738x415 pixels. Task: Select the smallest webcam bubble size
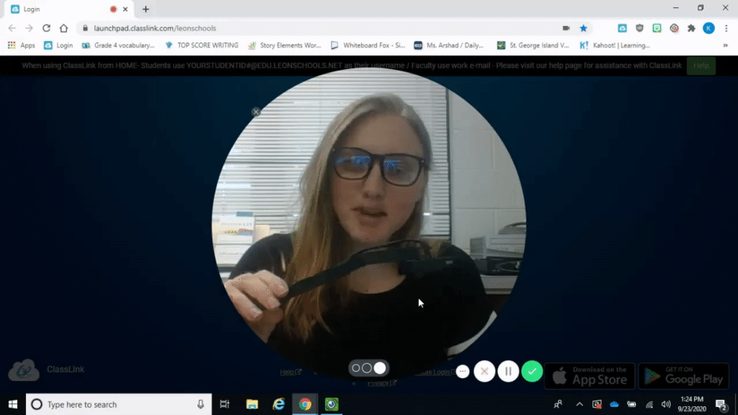[x=356, y=368]
